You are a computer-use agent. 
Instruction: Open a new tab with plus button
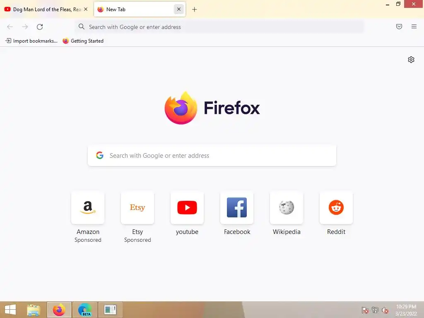click(x=195, y=10)
